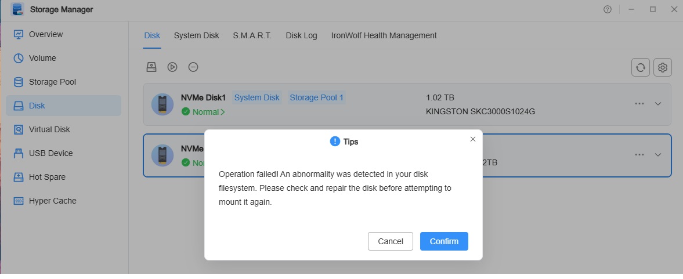Viewport: 683px width, 279px height.
Task: Refresh the disk list
Action: coord(641,67)
